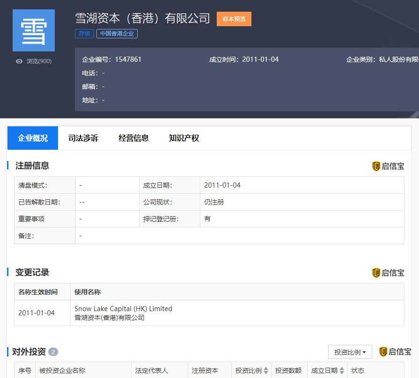Click company title 雪湖资本（香港）有限公司

pyautogui.click(x=142, y=19)
